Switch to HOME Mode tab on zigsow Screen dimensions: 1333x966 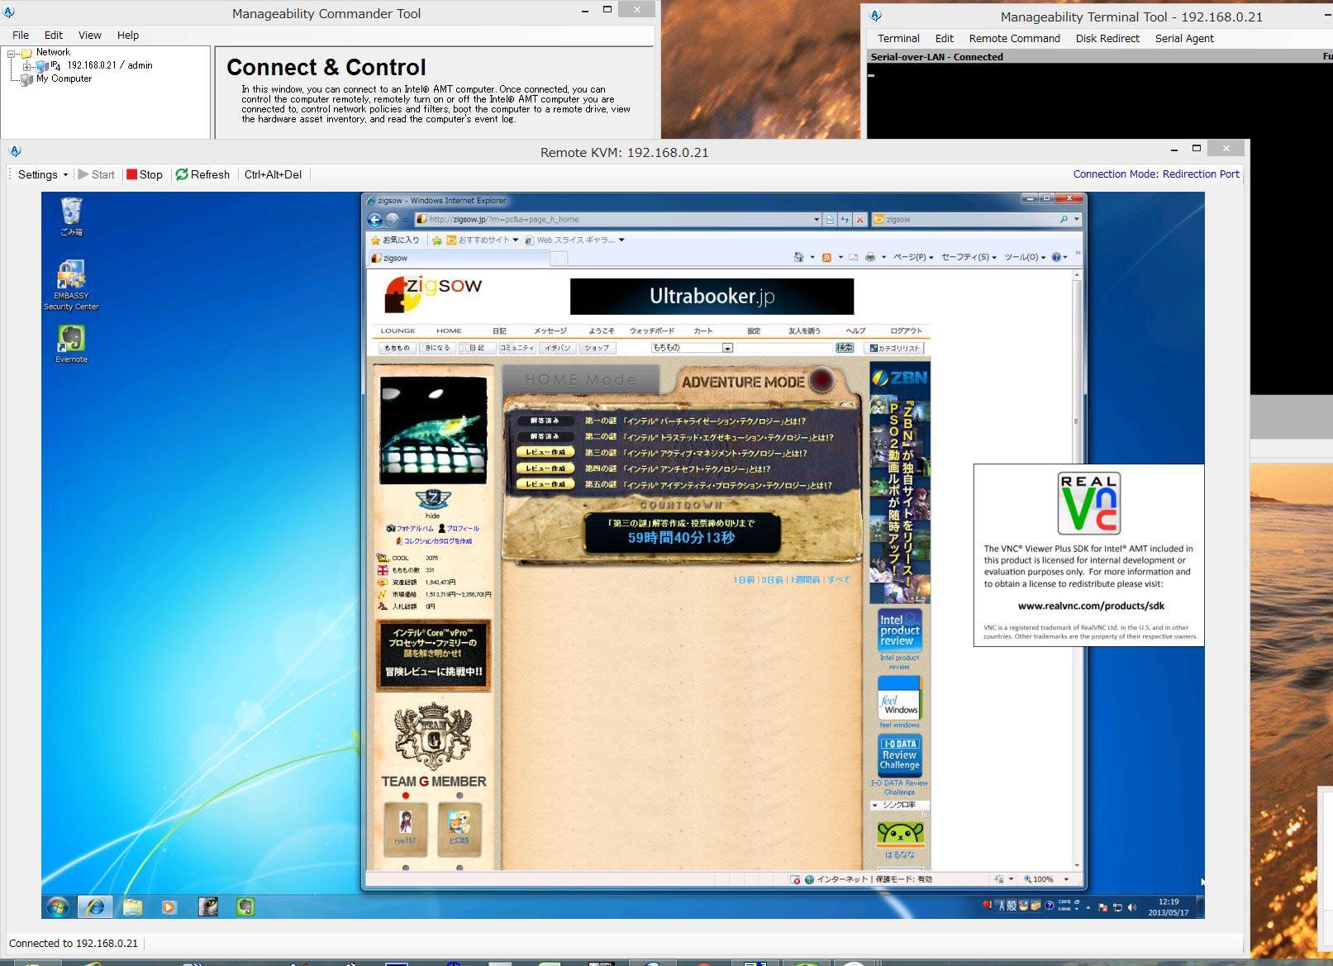[580, 380]
